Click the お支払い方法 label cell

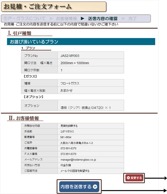(x=39, y=165)
